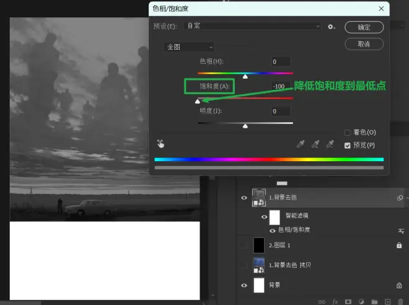
Task: Toggle visibility of 色相/饱和度 smart filter
Action: [272, 231]
